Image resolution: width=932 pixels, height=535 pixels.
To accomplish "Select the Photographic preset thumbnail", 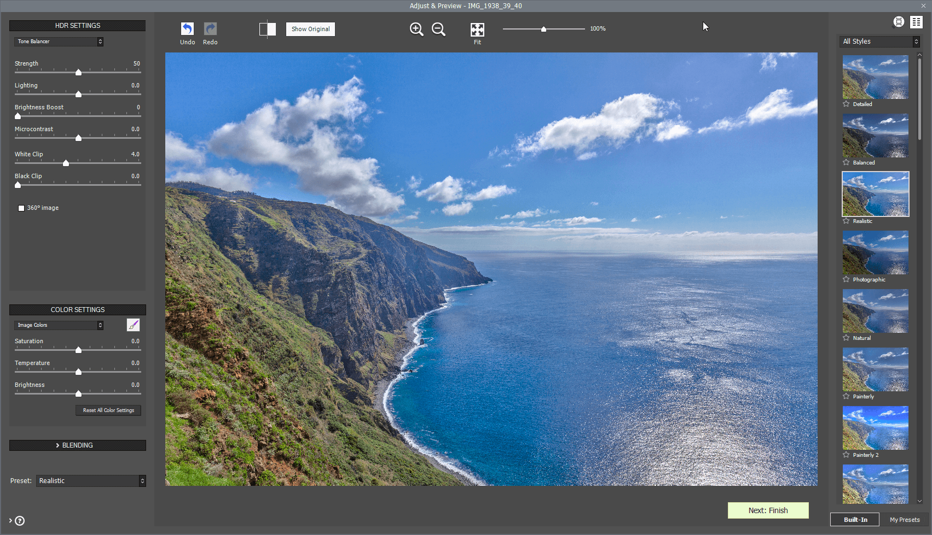I will 875,252.
